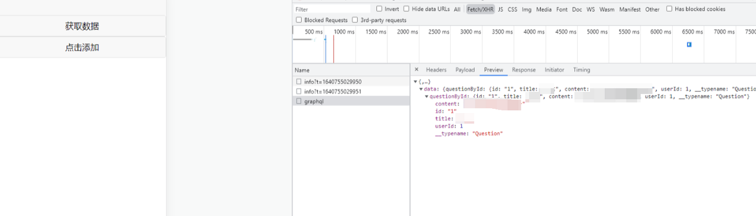Screen dimensions: 756x216
Task: Open the Timing tab
Action: tap(581, 69)
